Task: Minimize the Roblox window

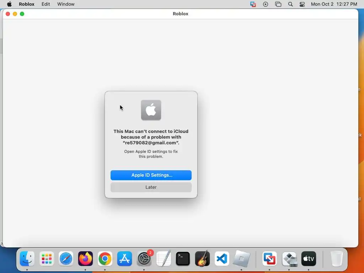Action: click(x=15, y=14)
